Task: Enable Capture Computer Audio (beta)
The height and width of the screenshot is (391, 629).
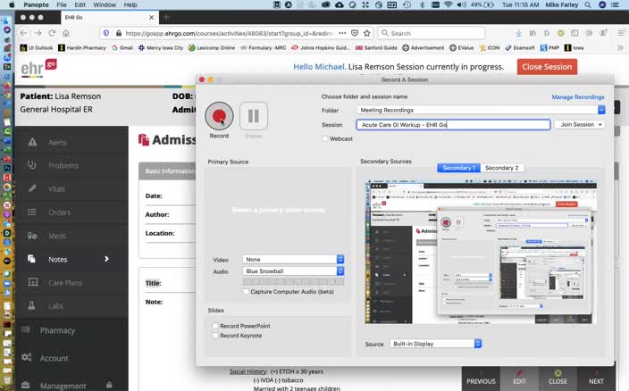Action: (x=246, y=292)
